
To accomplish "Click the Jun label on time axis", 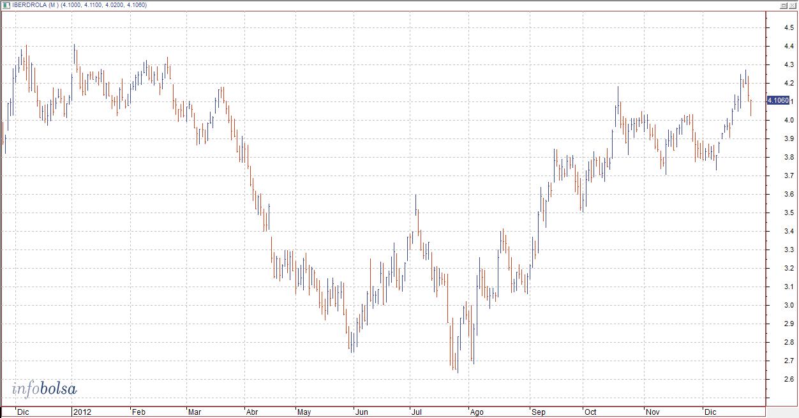I will (x=362, y=412).
